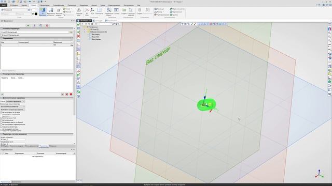Open the Статус combo box
The width and height of the screenshot is (332, 186).
tap(15, 101)
